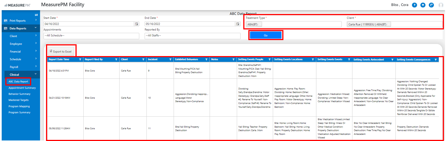Toggle the sidebar collapse arrows icon

coord(36,15)
